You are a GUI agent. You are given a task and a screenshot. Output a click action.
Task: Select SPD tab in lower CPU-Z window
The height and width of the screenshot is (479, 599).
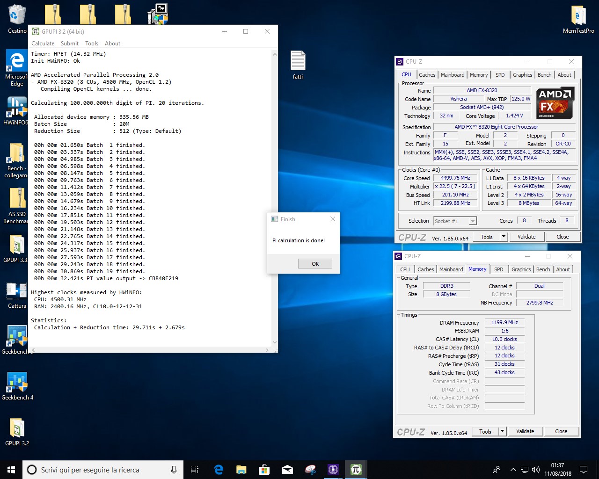(x=499, y=269)
